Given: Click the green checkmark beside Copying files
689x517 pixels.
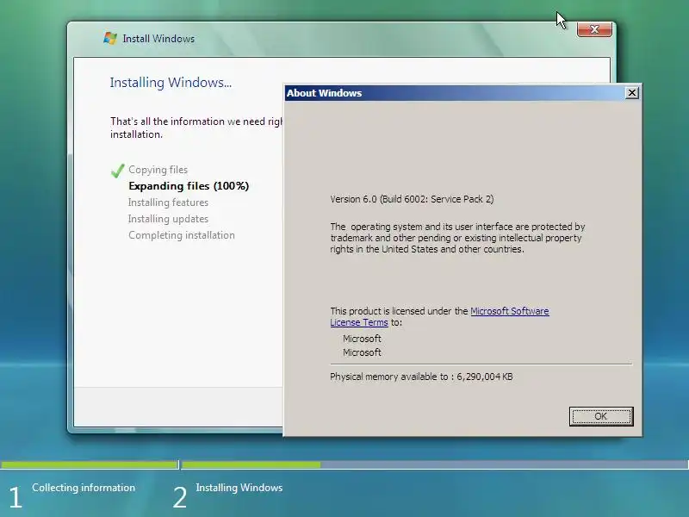Looking at the screenshot, I should (118, 171).
